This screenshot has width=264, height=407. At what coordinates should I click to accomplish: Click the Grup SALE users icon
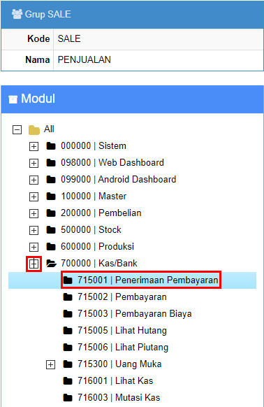coord(17,14)
